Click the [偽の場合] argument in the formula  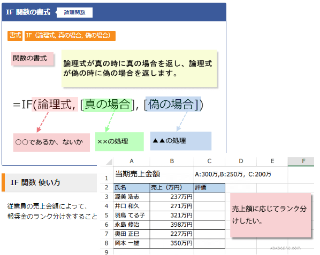173,104
